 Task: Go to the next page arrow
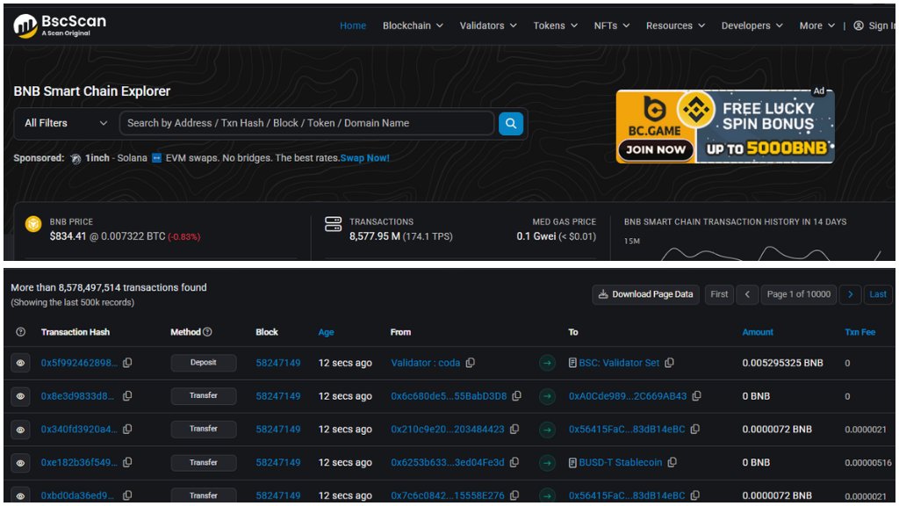[850, 294]
